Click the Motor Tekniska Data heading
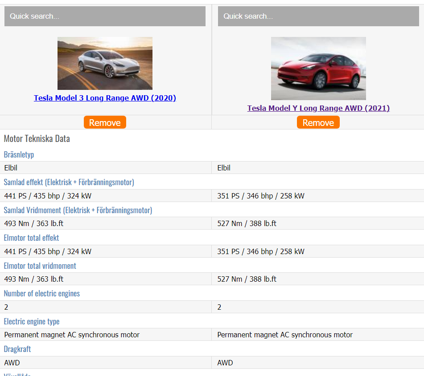Image resolution: width=424 pixels, height=376 pixels. [x=37, y=138]
